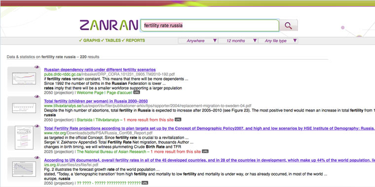This screenshot has height=187, width=375.
Task: Click URL badge in the izs.org.il result line
Action: click(145, 183)
